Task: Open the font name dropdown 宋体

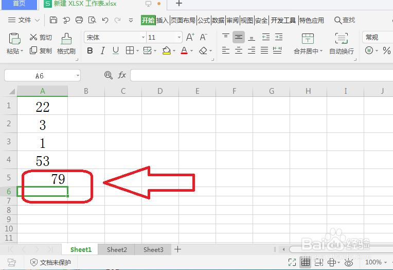Action: point(143,38)
